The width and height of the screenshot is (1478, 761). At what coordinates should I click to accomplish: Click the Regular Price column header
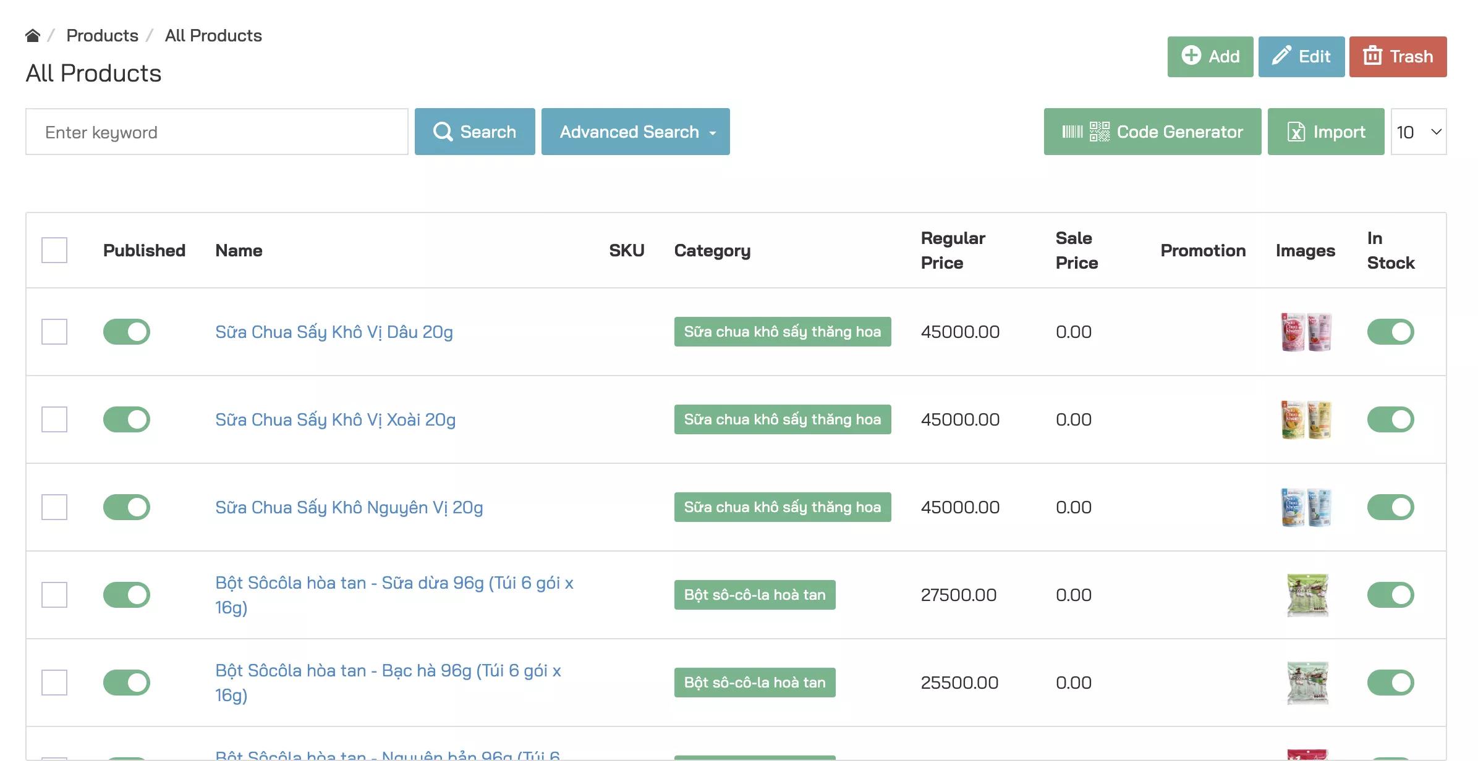click(953, 250)
